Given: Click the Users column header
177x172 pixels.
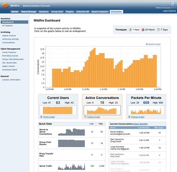Looking at the screenshot, I should pos(113,128).
